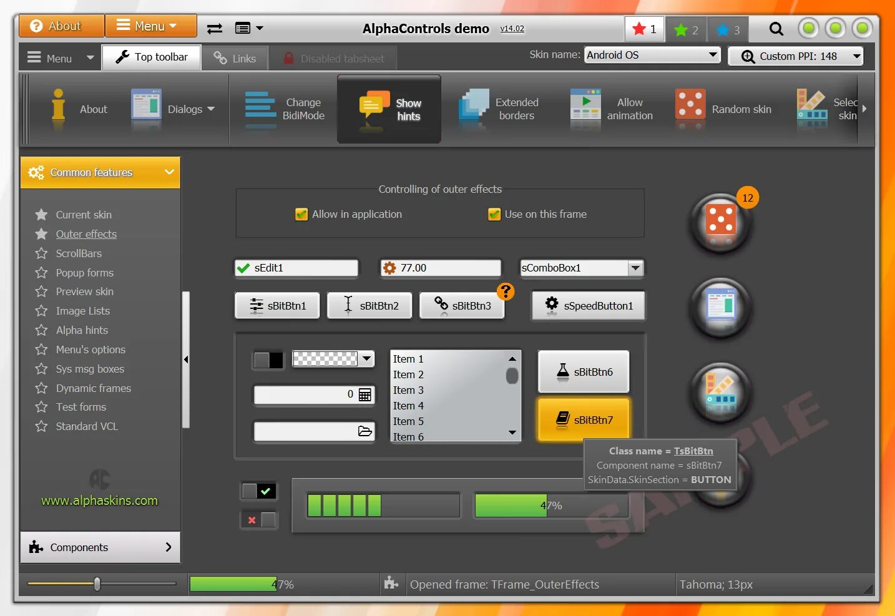Viewport: 895px width, 616px height.
Task: Toggle the black and gray slide switch
Action: click(268, 360)
